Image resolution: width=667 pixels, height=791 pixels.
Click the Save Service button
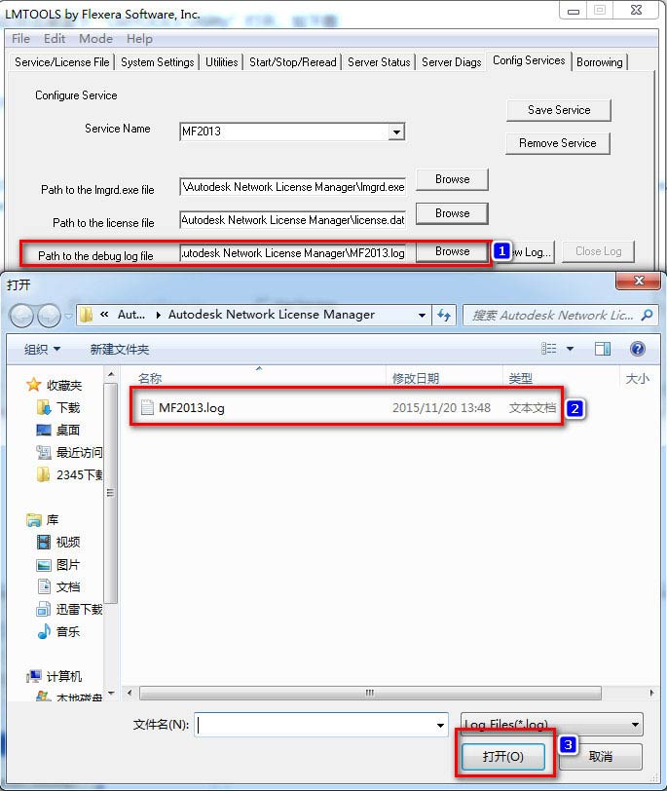[559, 110]
